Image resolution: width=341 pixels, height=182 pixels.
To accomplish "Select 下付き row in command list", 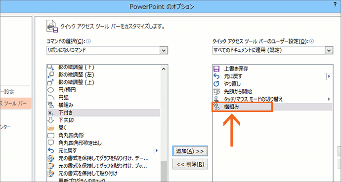I will tap(104, 112).
